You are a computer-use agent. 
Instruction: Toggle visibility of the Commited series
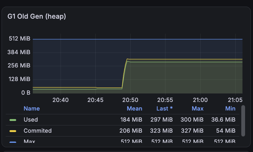[x=38, y=131]
